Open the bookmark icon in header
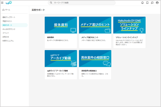161x107 pixels. point(147,3)
